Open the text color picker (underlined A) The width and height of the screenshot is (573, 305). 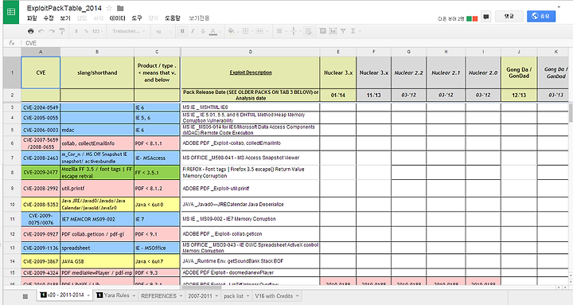point(213,31)
